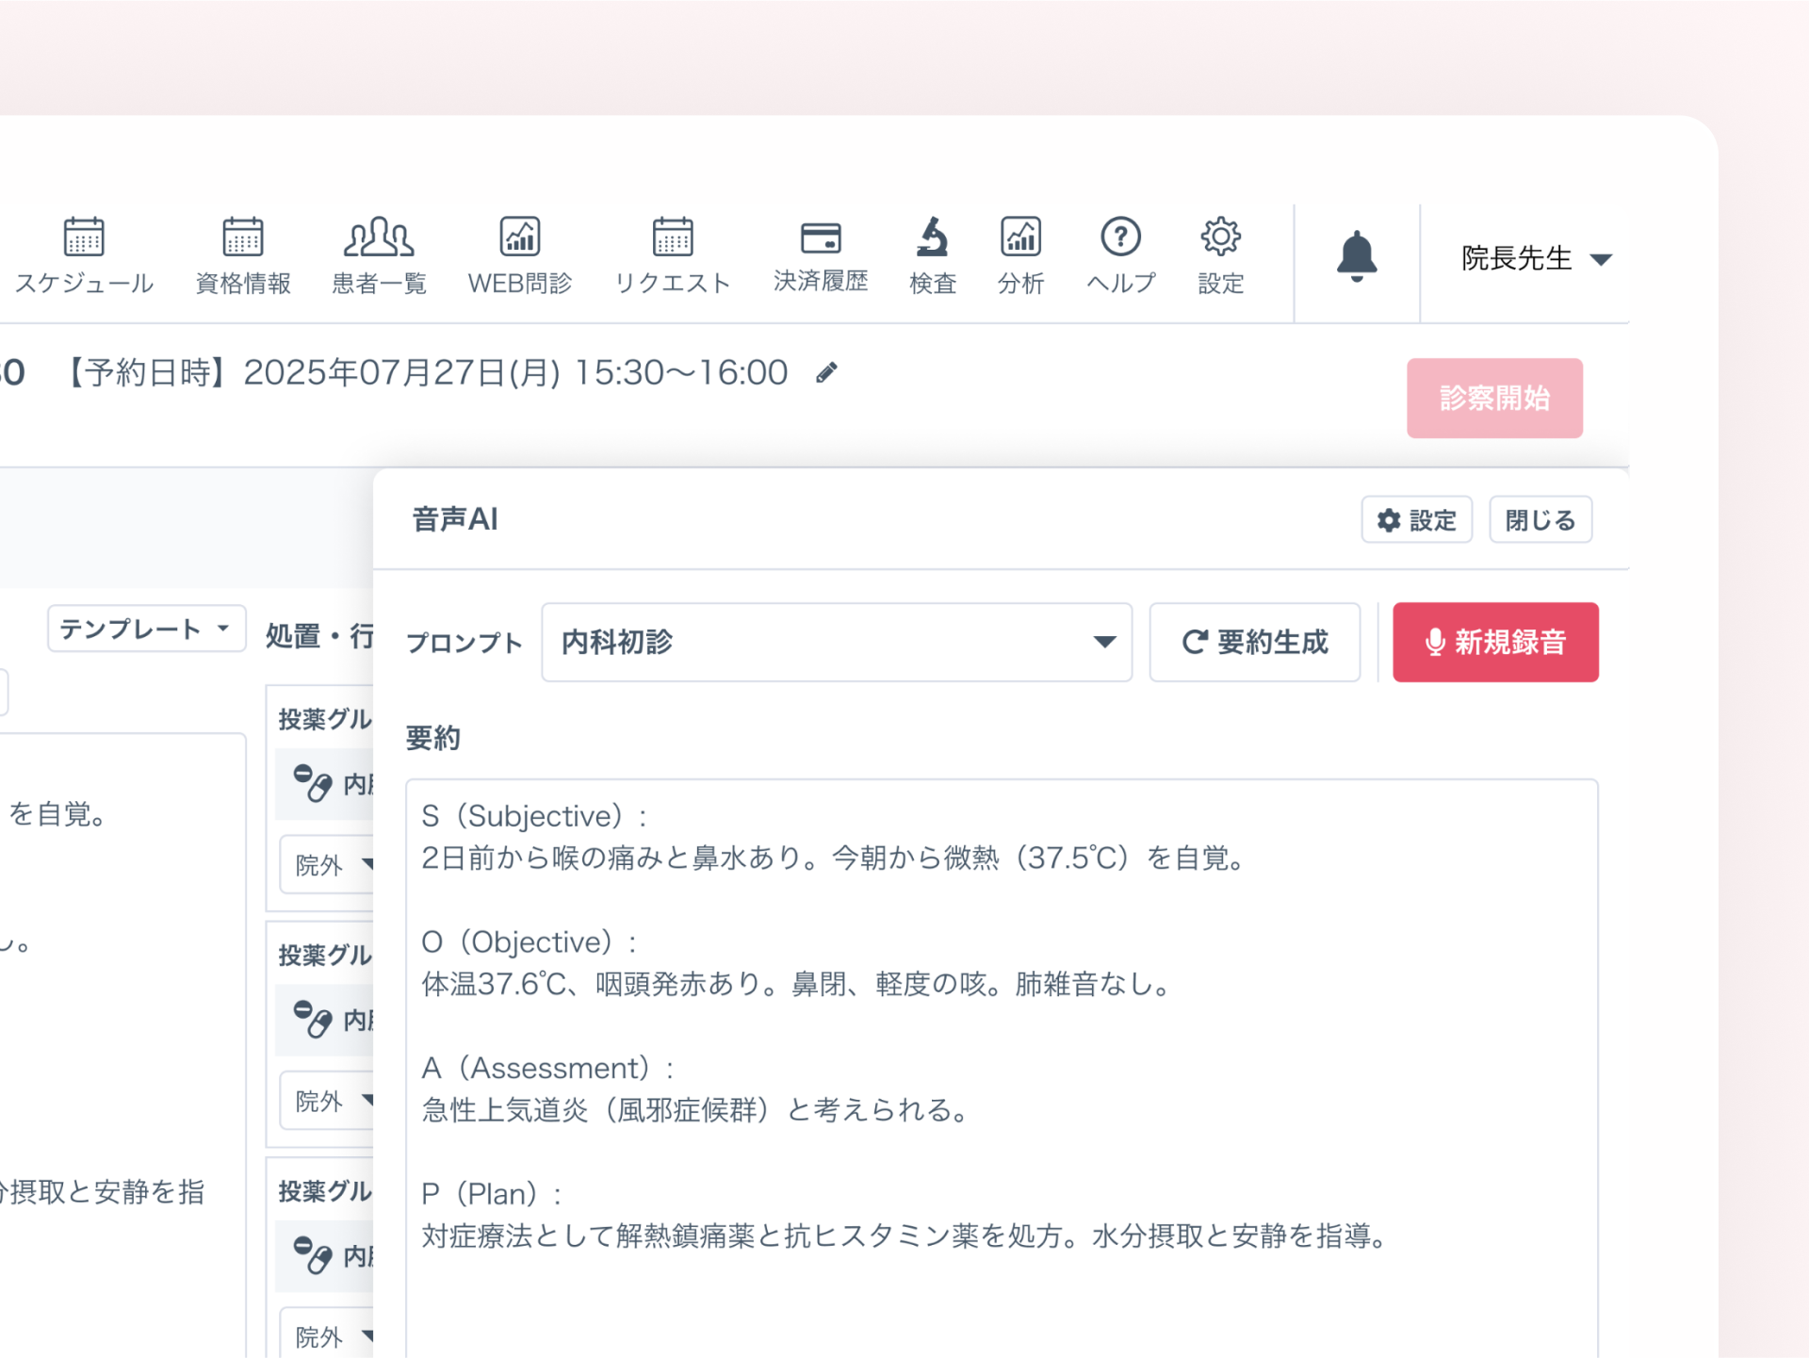Image resolution: width=1809 pixels, height=1358 pixels.
Task: Open the スケジュール calendar icon
Action: coord(84,237)
